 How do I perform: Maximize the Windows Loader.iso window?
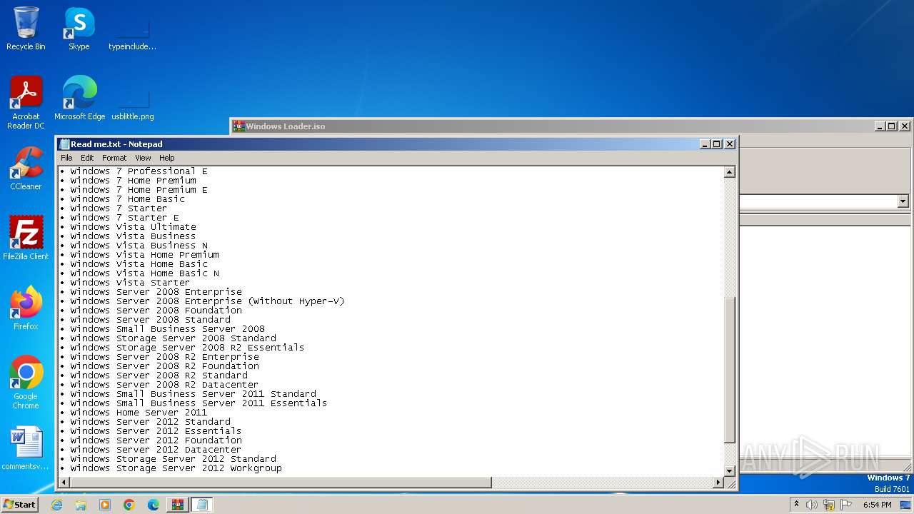pos(892,126)
